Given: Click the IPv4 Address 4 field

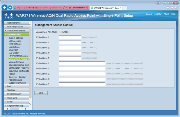Looking at the screenshot, I should pos(70,53).
